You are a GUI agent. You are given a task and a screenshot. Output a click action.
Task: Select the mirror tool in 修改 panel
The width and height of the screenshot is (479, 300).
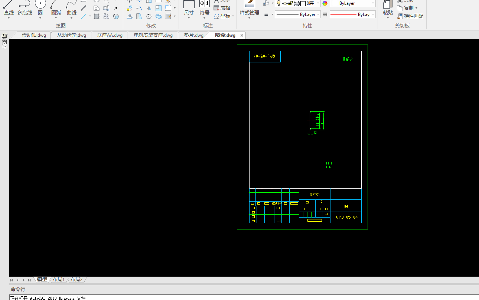click(x=149, y=8)
